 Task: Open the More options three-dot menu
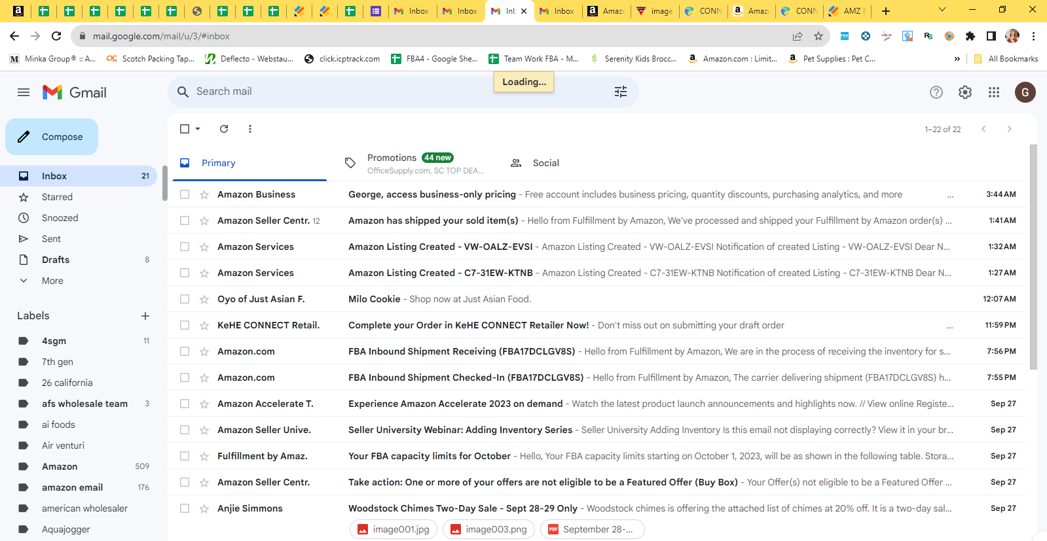click(x=250, y=129)
